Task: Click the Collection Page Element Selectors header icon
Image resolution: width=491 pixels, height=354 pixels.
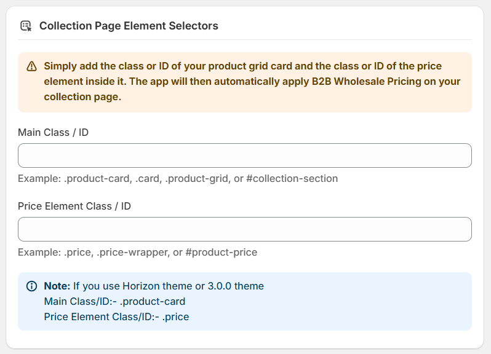Action: point(26,26)
